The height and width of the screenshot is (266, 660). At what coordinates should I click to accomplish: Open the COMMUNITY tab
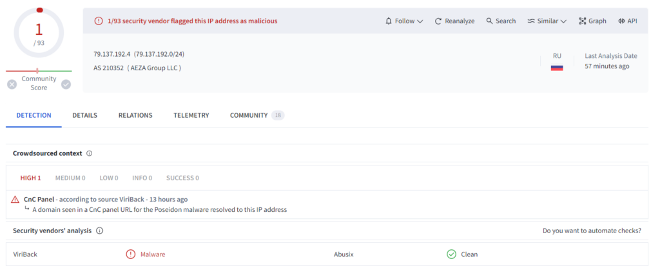249,115
